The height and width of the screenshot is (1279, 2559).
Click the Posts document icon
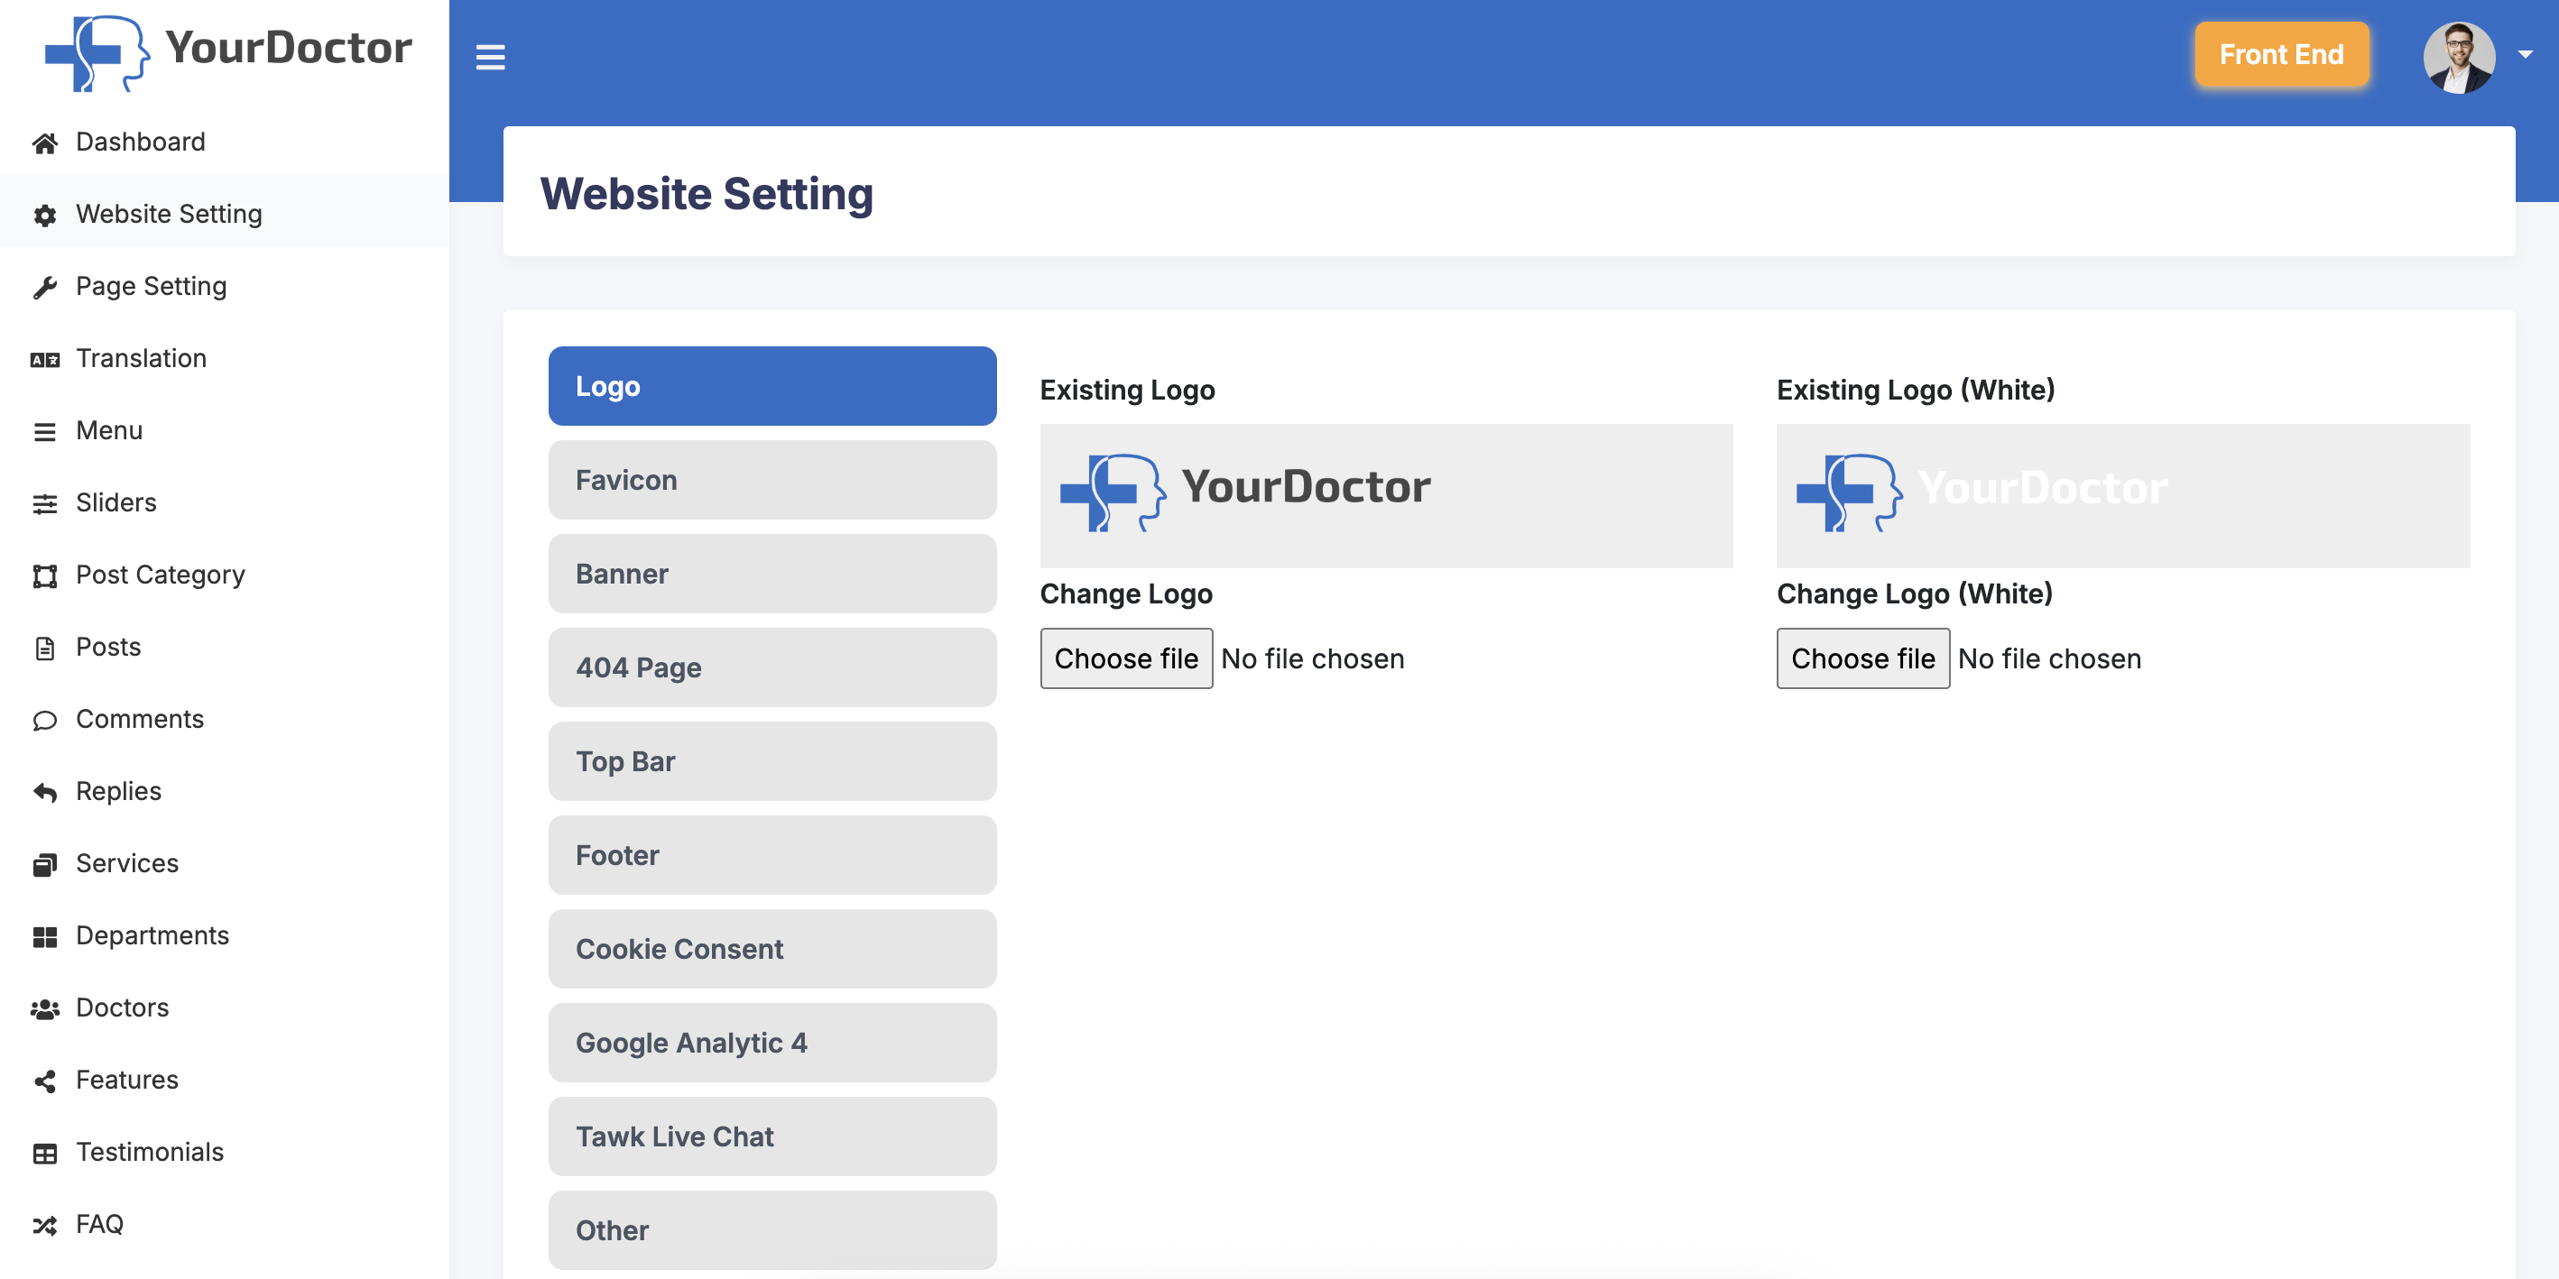45,648
